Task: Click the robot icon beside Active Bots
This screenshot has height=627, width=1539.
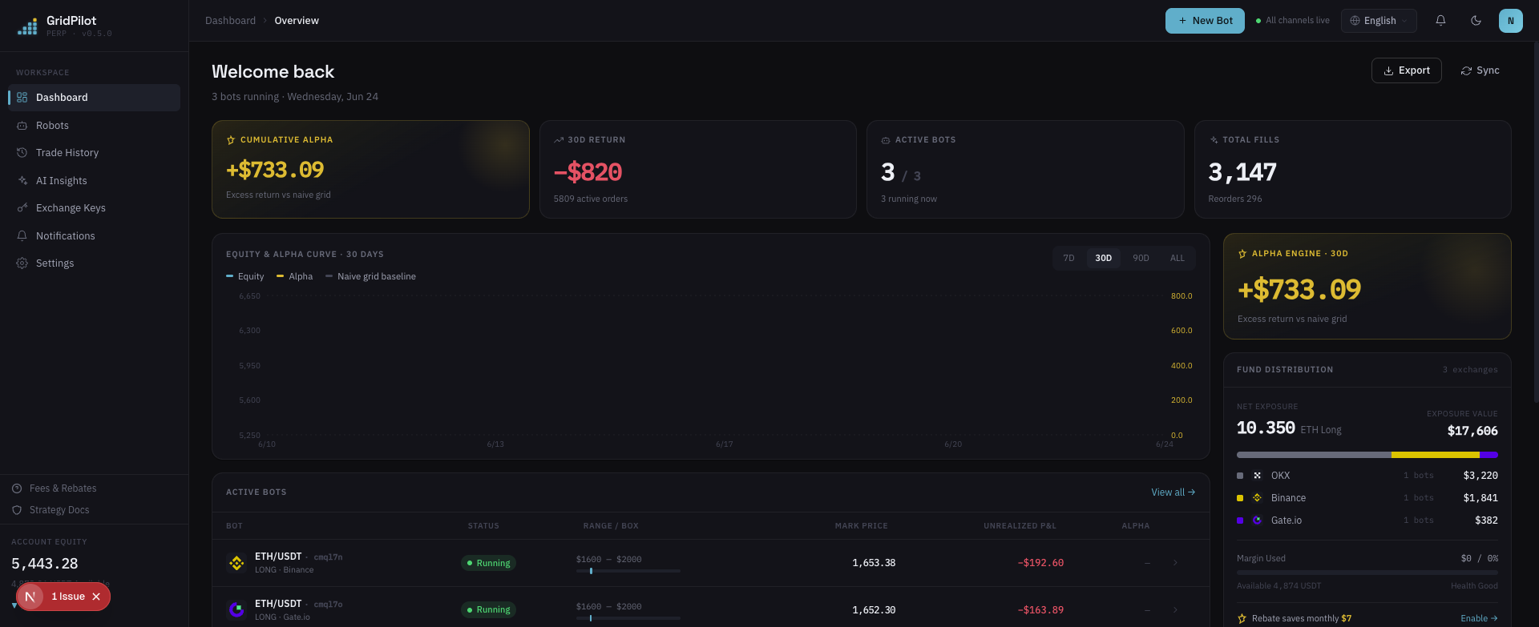Action: click(x=886, y=140)
